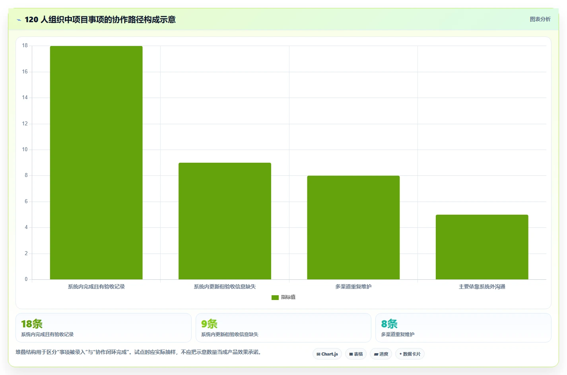The height and width of the screenshot is (375, 567).
Task: Click the 系统内完成且有验收记录 bar
Action: [x=96, y=163]
